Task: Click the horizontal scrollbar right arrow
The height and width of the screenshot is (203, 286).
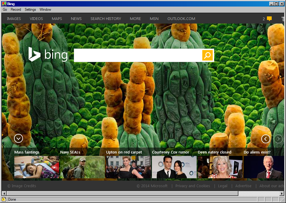Action: [x=282, y=193]
